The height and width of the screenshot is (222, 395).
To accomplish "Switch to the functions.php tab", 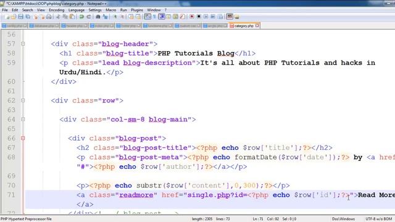I will coord(158,26).
